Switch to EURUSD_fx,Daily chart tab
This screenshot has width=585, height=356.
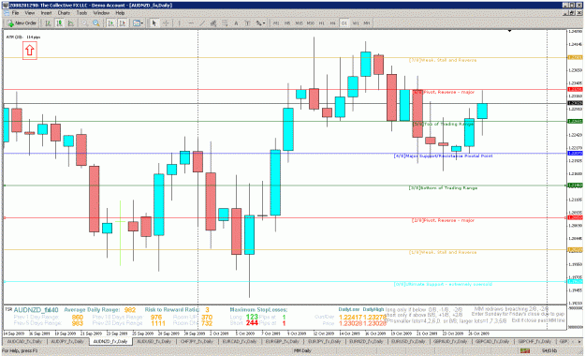(409, 341)
